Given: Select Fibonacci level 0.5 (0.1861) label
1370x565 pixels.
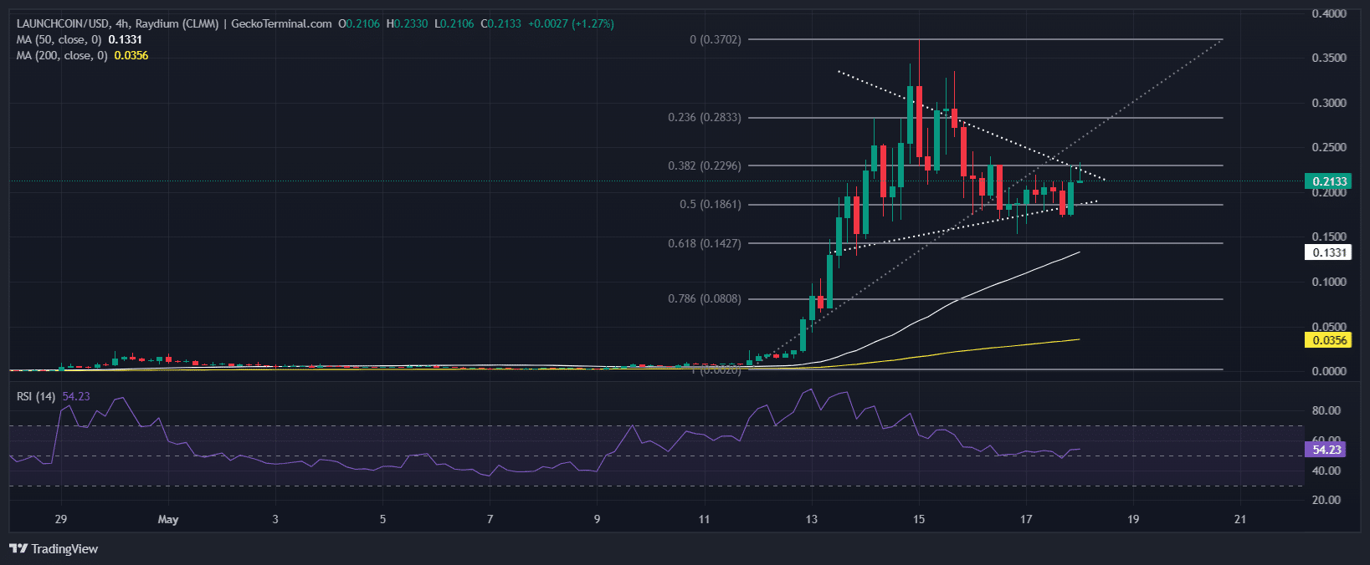Looking at the screenshot, I should (x=710, y=204).
